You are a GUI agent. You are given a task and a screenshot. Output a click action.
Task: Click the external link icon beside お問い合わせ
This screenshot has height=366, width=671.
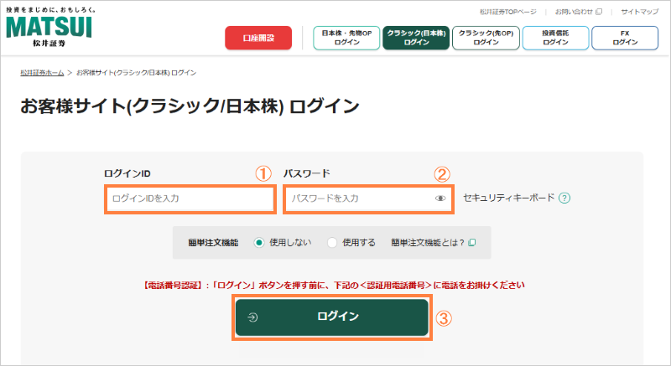coord(598,13)
